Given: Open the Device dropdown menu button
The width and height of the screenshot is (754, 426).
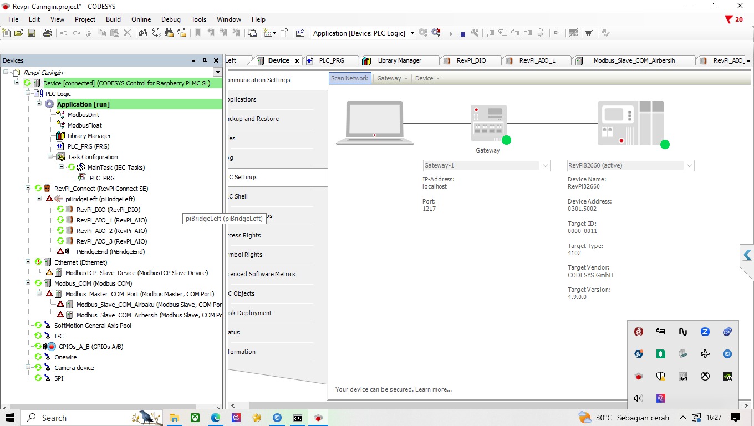Looking at the screenshot, I should [x=427, y=78].
